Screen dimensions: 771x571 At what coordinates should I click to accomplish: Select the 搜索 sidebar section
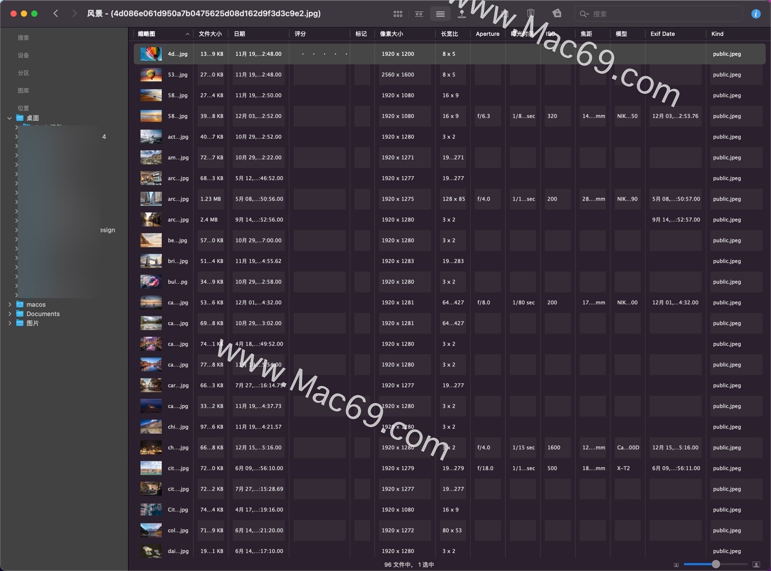tap(23, 38)
